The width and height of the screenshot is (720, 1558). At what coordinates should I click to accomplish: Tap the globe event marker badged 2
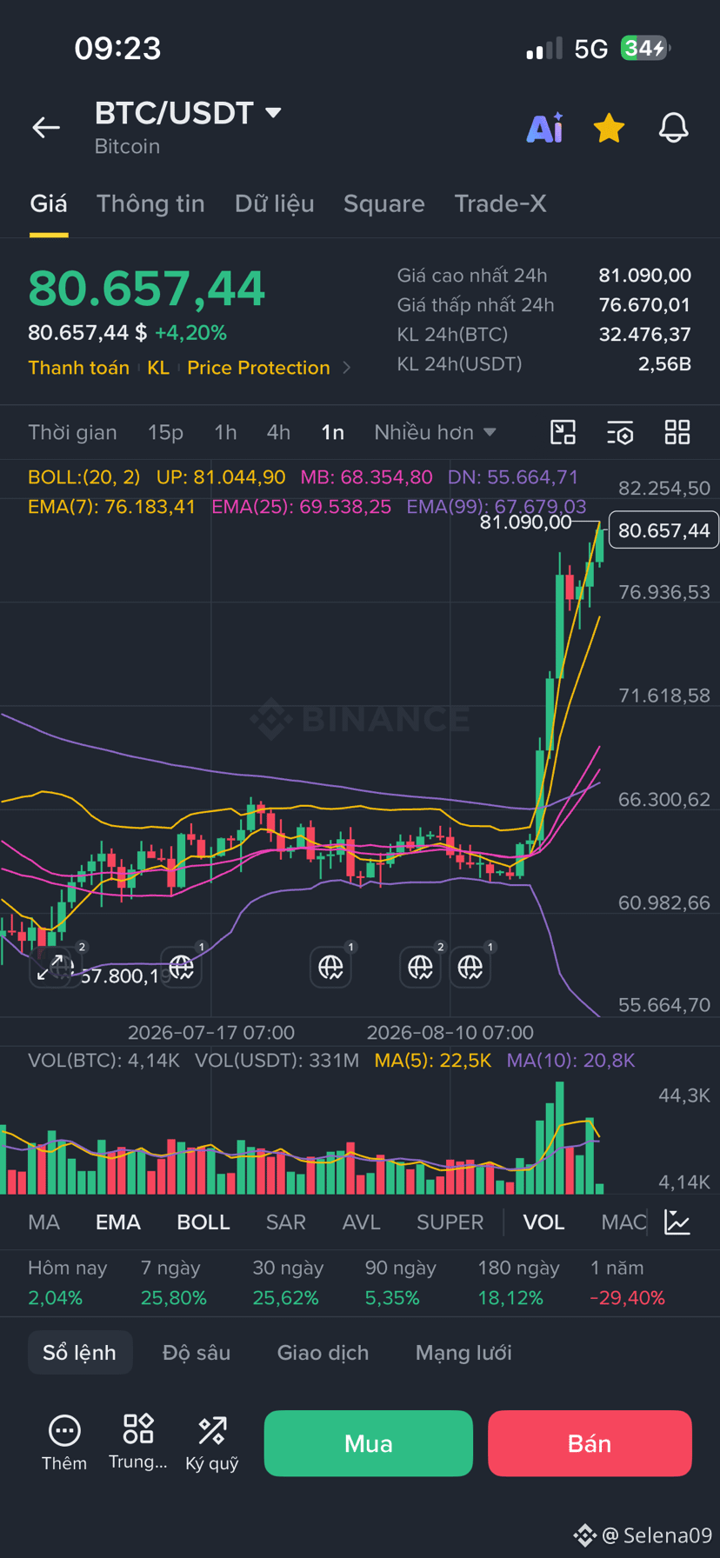tap(420, 967)
